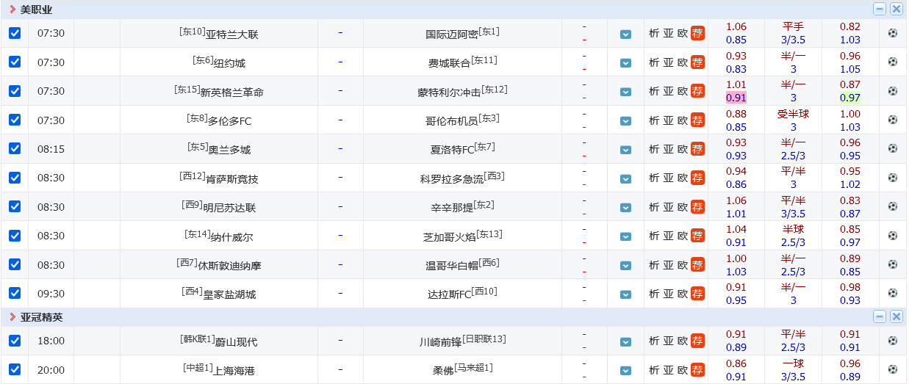Screen dimensions: 909x384
Task: Open 欧 odds link for 上海海港 match
Action: tap(682, 370)
